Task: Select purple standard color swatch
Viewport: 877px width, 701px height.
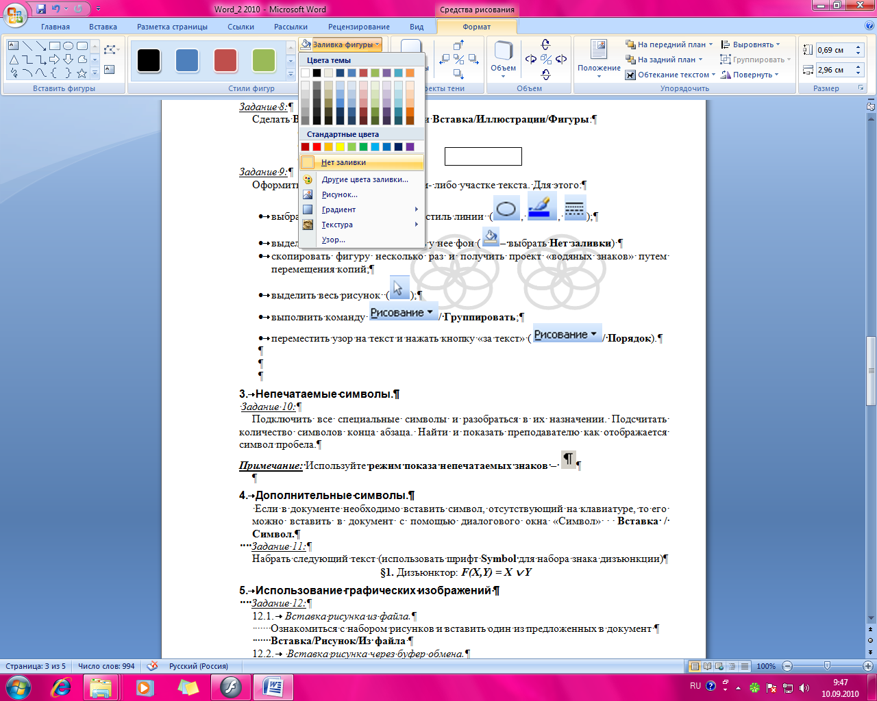Action: pyautogui.click(x=410, y=146)
